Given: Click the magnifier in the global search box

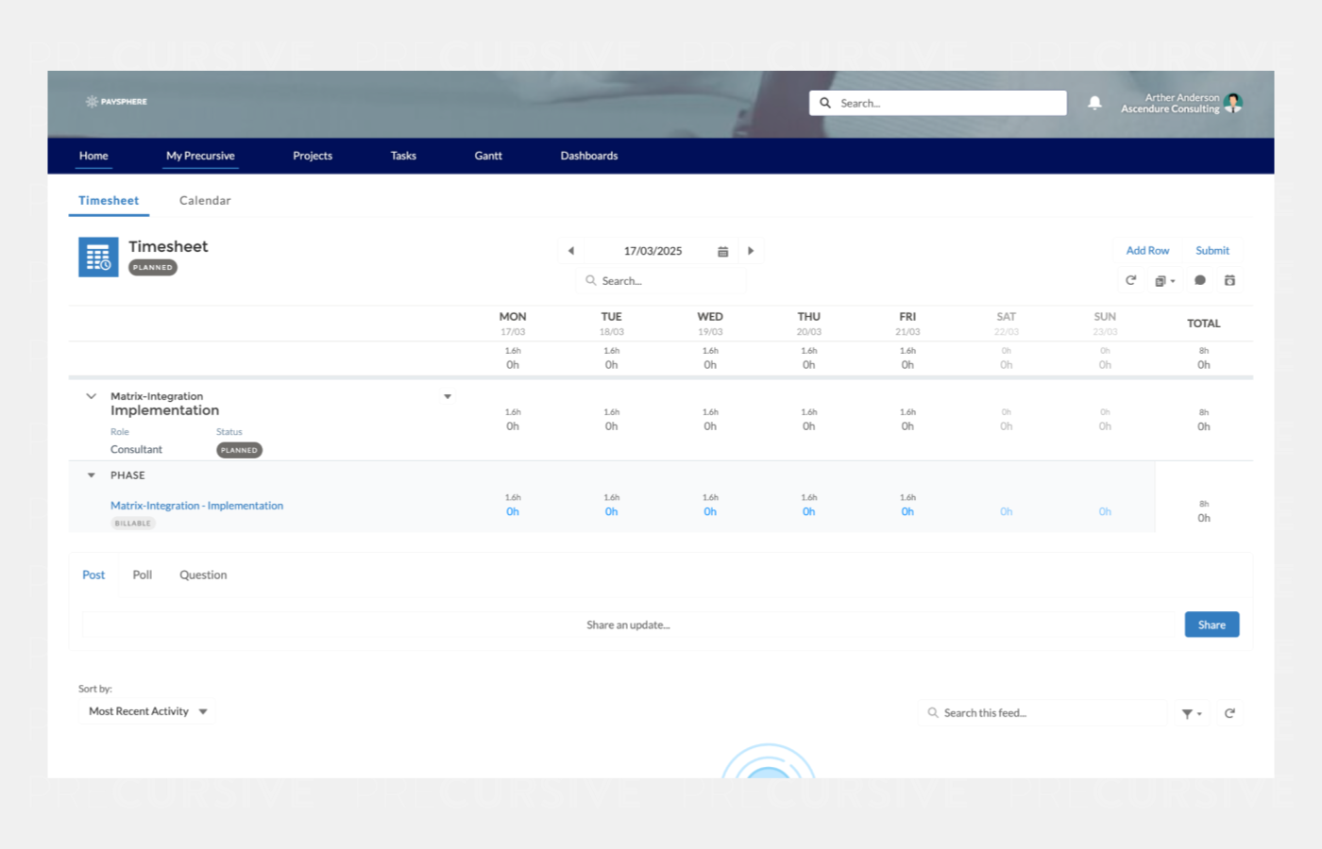Looking at the screenshot, I should point(825,103).
